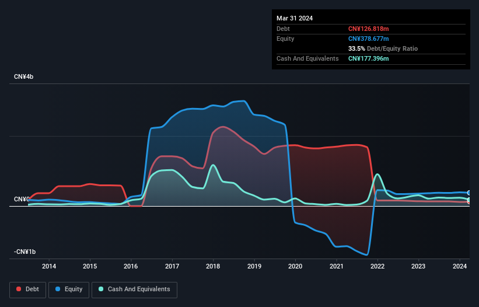
Task: Click the 2022 x-axis label
Action: point(377,266)
